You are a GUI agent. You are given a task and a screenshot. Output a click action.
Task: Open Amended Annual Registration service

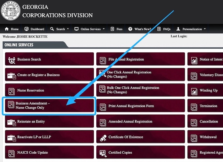coord(140,122)
